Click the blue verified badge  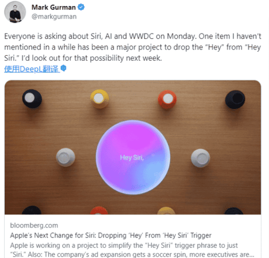coord(81,7)
